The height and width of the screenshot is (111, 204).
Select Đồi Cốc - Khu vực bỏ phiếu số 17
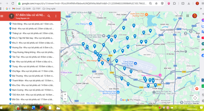coord(32,99)
